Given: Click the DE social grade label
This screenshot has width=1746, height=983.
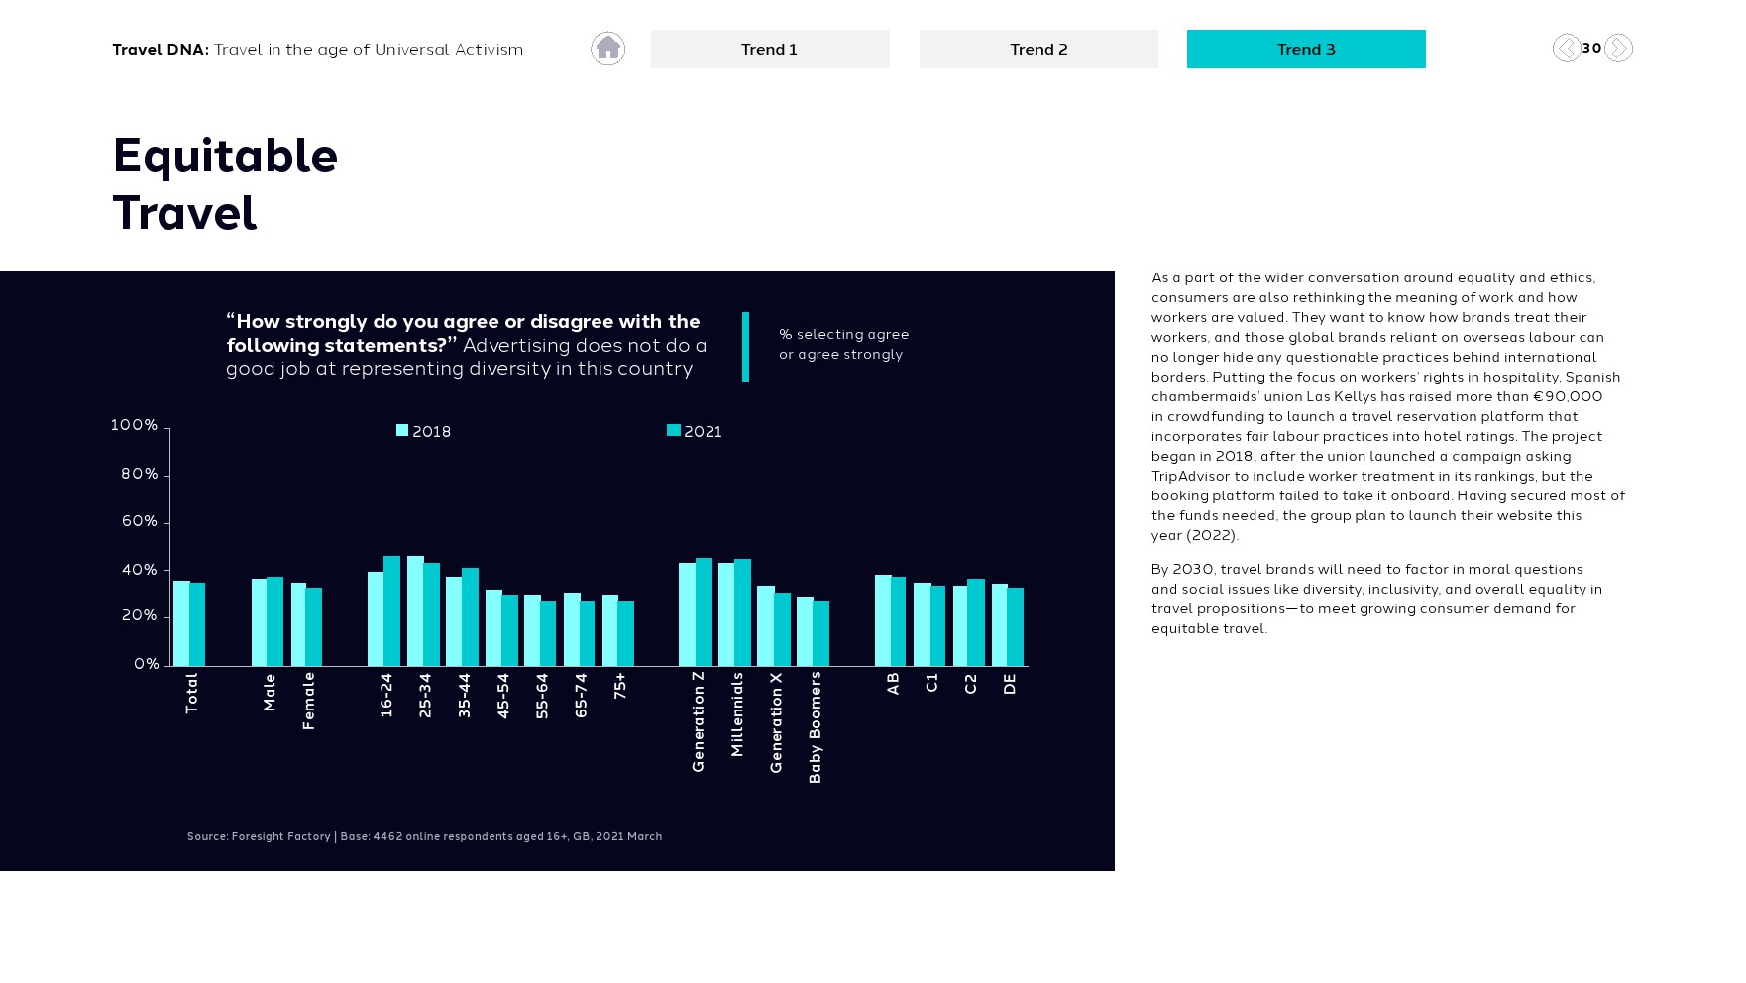Looking at the screenshot, I should coord(1010,684).
